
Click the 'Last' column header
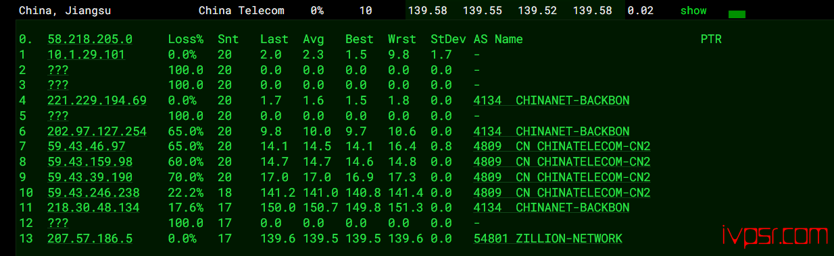tap(274, 39)
